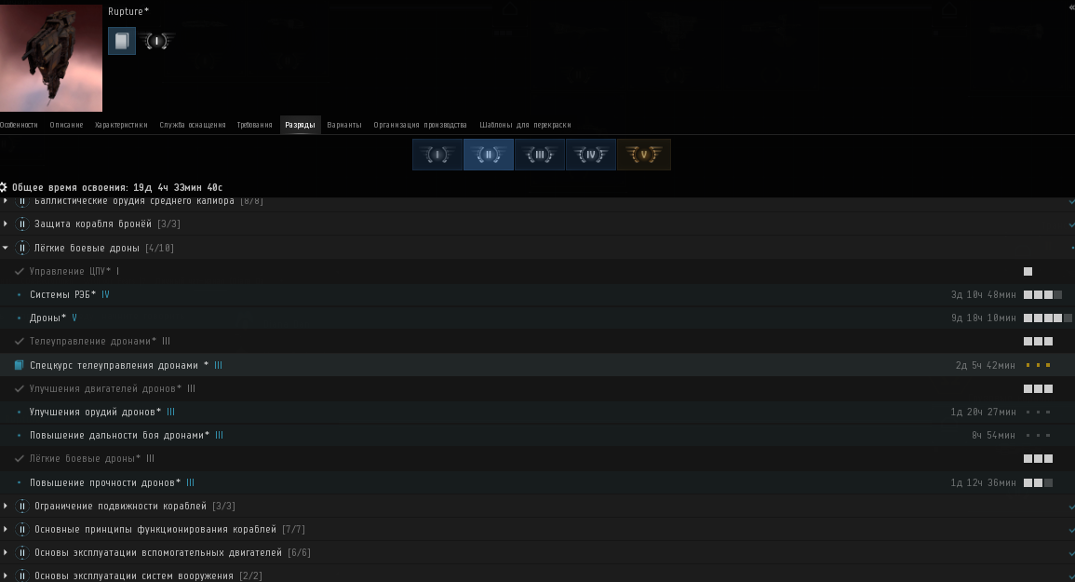Click training time 8ч 54мин
The height and width of the screenshot is (582, 1075).
tap(993, 435)
